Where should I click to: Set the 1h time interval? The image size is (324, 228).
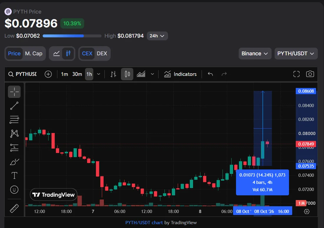pyautogui.click(x=89, y=74)
